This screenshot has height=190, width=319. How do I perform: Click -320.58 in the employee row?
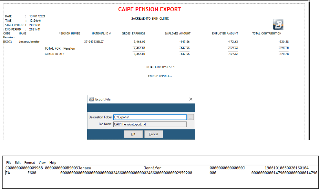(283, 42)
